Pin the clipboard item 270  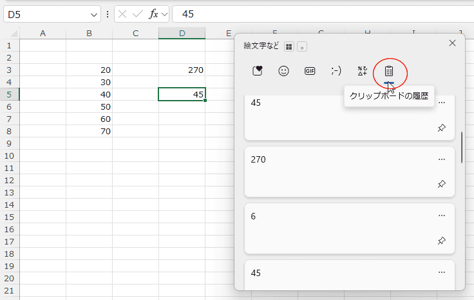(x=441, y=185)
